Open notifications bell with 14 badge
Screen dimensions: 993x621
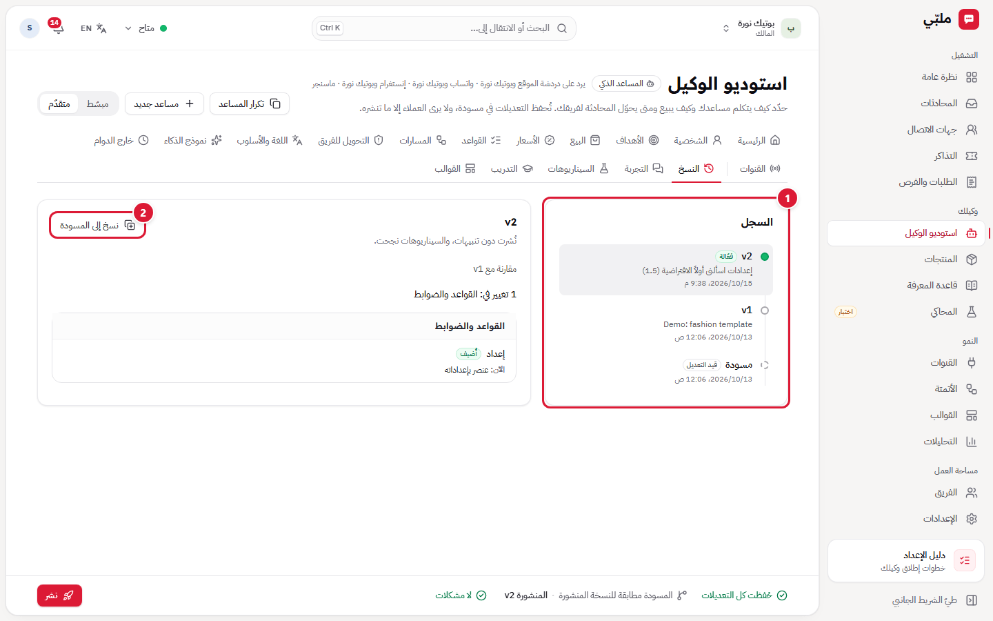(x=57, y=28)
